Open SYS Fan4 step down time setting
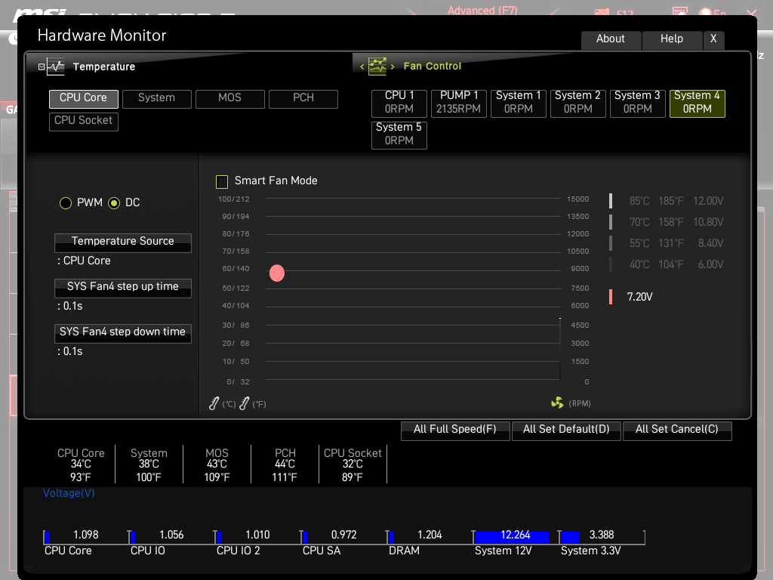This screenshot has width=773, height=580. coord(123,333)
